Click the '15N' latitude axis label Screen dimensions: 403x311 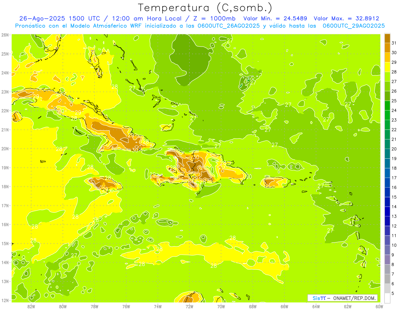(5, 244)
